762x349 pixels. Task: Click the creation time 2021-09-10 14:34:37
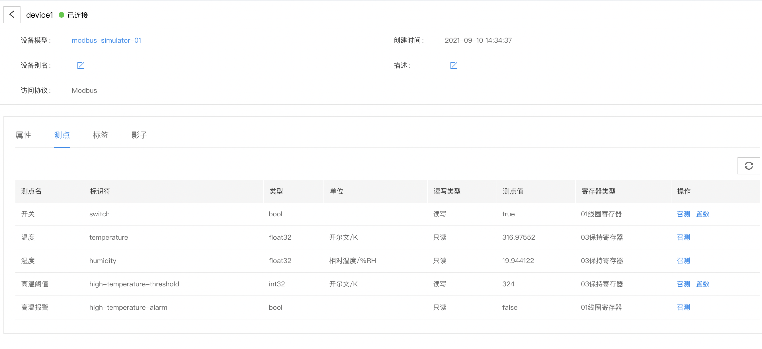coord(478,40)
